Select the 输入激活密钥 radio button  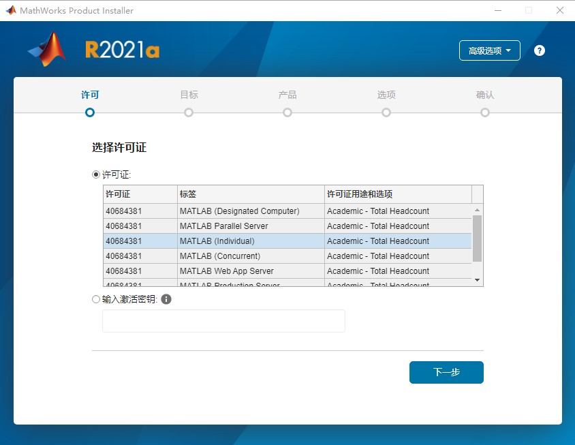pos(96,299)
